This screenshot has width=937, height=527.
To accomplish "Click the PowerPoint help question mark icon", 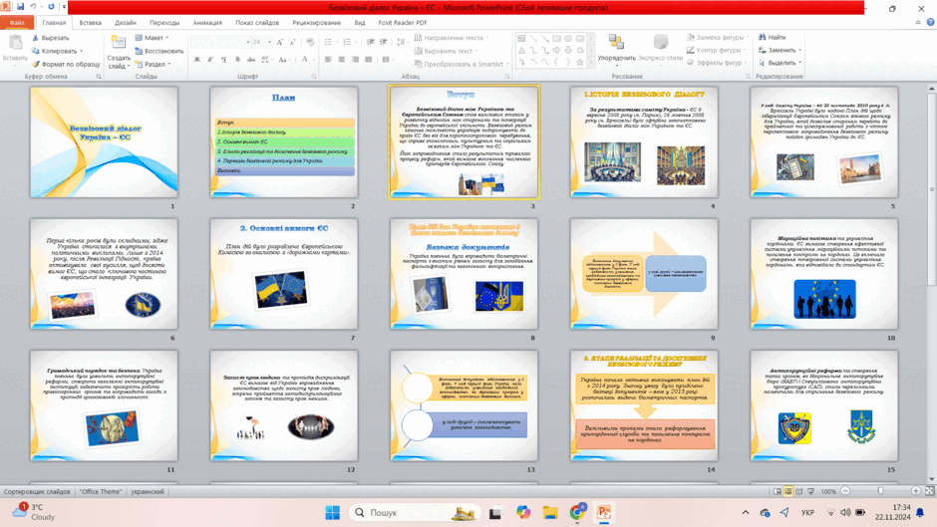I will [x=930, y=22].
